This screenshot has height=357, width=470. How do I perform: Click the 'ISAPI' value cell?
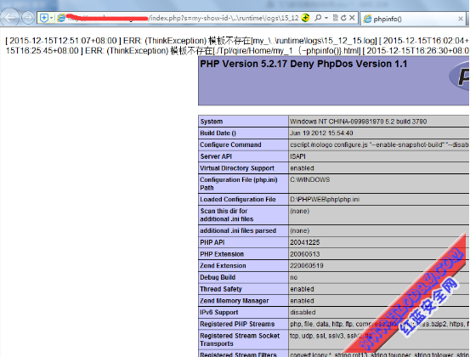[x=297, y=156]
